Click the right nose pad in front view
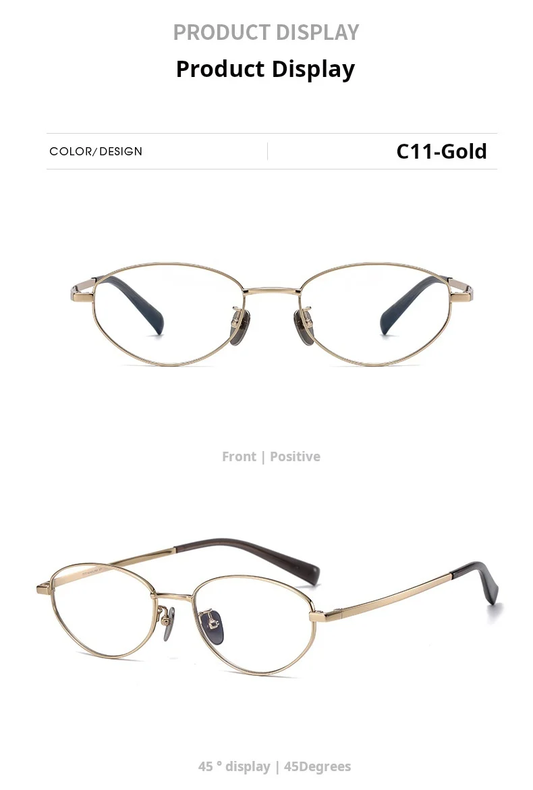The image size is (533, 790). point(304,325)
